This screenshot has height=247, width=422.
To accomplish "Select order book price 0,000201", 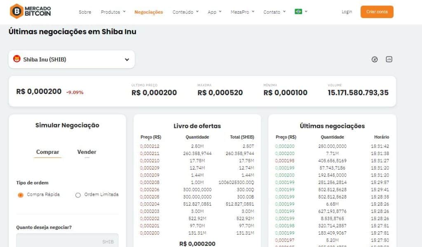I will pyautogui.click(x=150, y=226).
